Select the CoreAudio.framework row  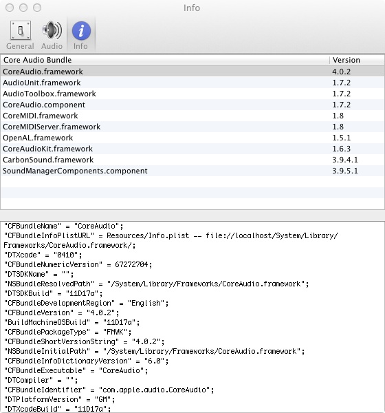(x=192, y=72)
